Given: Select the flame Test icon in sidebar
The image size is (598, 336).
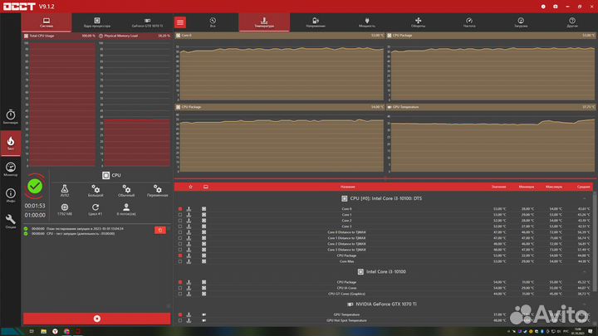Looking at the screenshot, I should 10,144.
